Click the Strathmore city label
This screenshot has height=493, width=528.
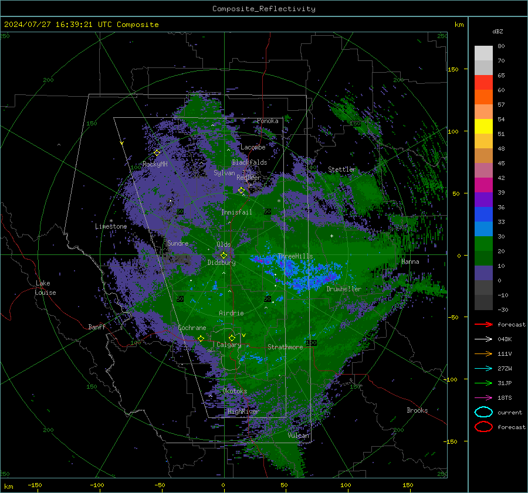(x=285, y=347)
